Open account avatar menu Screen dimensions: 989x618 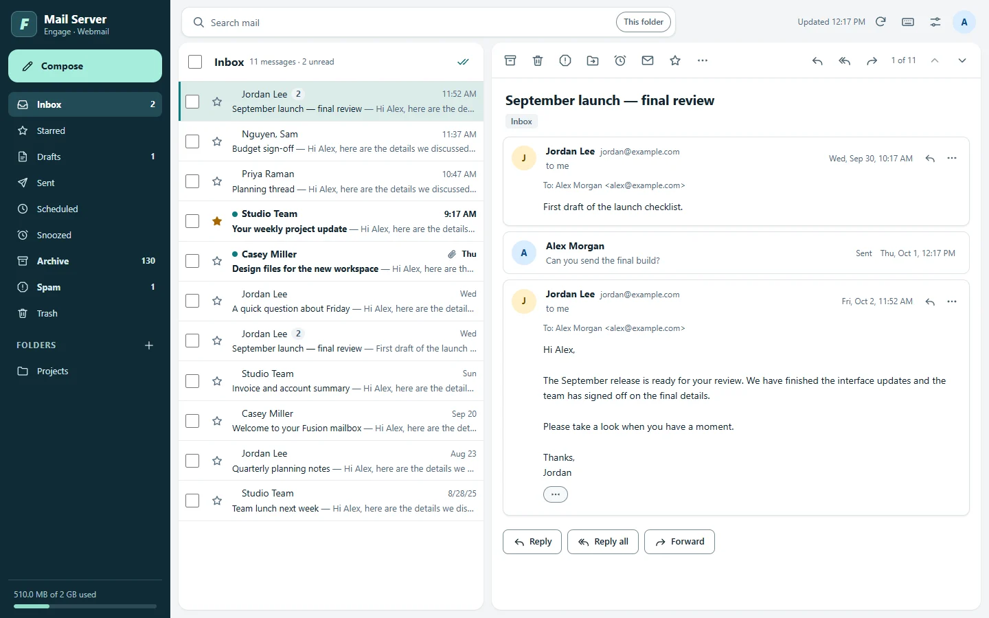(x=964, y=22)
